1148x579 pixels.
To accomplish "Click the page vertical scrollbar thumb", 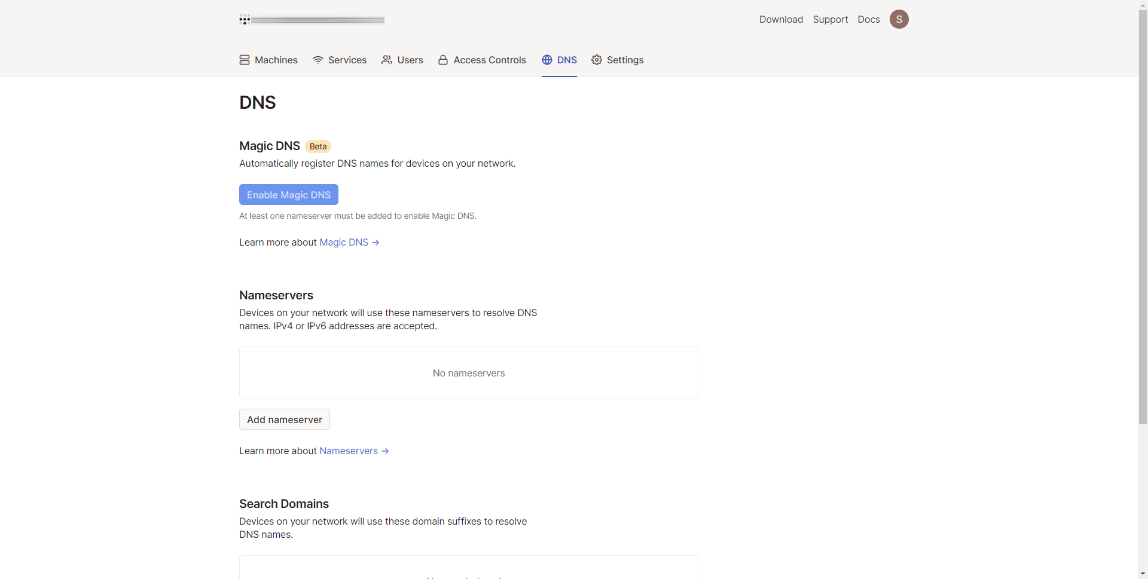I will [1143, 215].
